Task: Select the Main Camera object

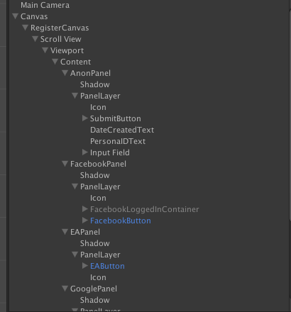Action: point(45,5)
